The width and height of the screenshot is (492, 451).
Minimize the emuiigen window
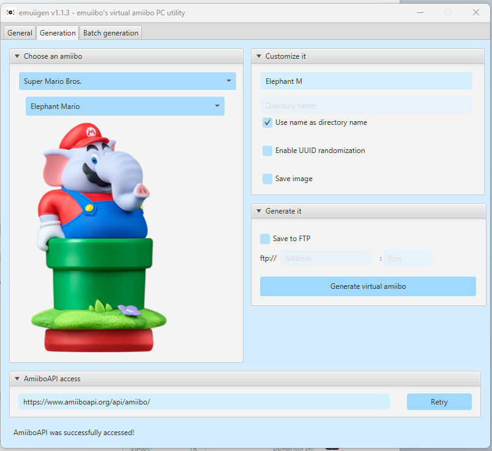420,13
